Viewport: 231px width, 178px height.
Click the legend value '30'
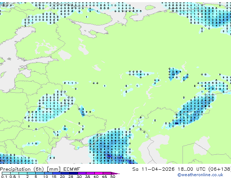click(x=79, y=177)
